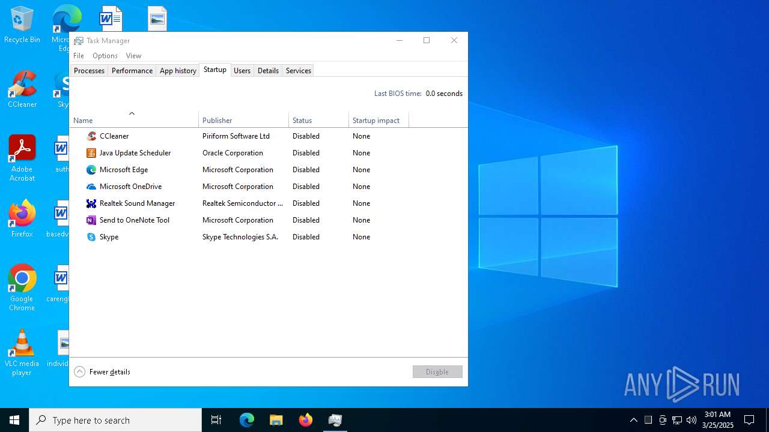Click the Task Manager title bar icon
769x432 pixels.
[x=79, y=41]
